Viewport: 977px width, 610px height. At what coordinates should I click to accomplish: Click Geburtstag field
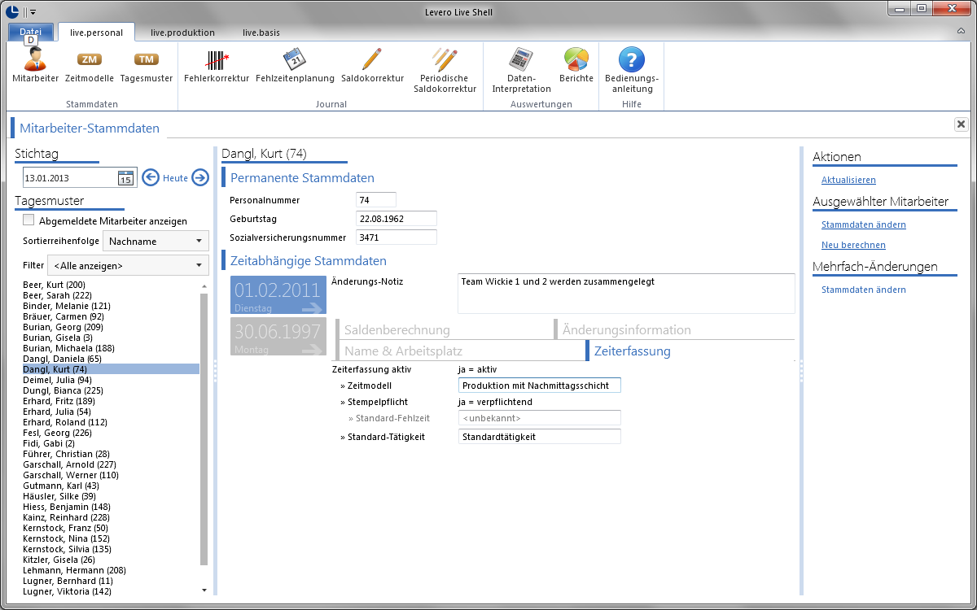click(x=396, y=218)
